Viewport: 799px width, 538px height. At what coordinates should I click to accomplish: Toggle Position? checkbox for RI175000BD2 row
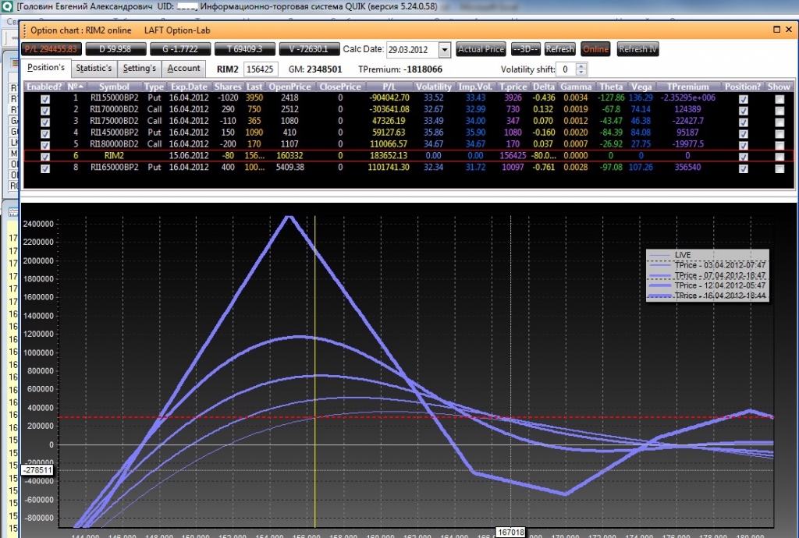click(744, 122)
